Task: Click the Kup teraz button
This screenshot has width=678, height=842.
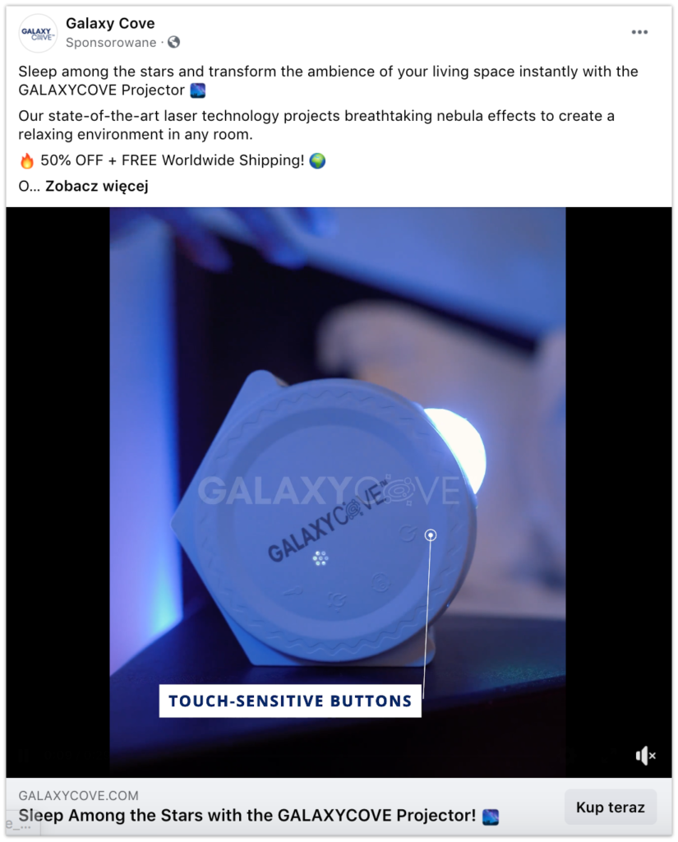Action: pyautogui.click(x=611, y=807)
